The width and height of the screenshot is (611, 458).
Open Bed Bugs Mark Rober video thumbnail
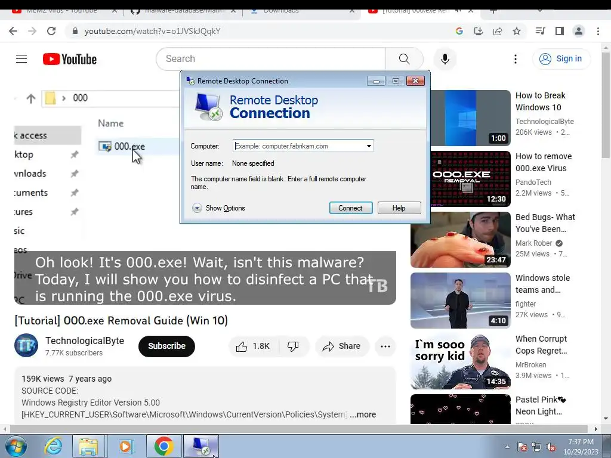point(460,240)
